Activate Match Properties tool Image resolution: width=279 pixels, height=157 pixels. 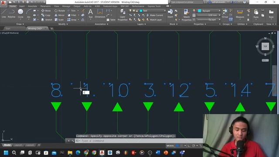pyautogui.click(x=187, y=15)
